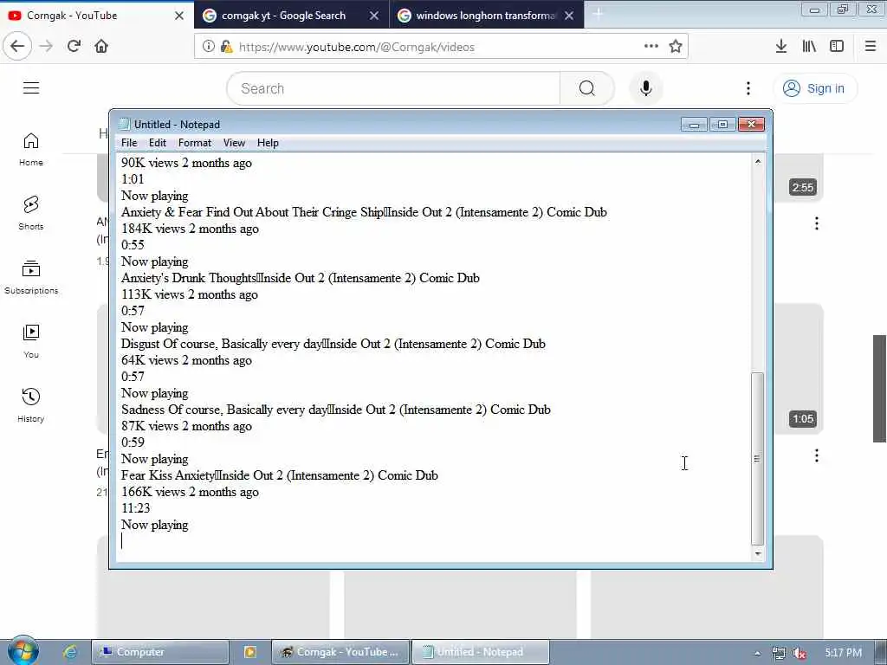Bookmark this page with the star icon
Screen dimensions: 887x665
pyautogui.click(x=676, y=47)
